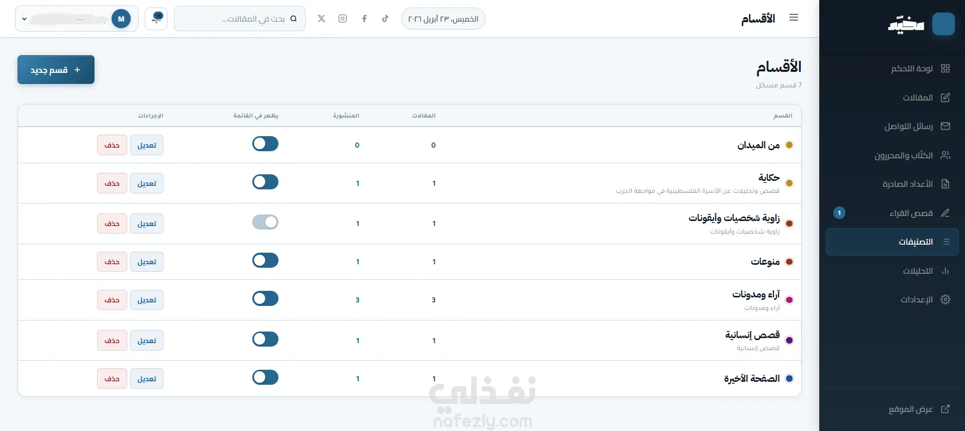The image size is (965, 431).
Task: Click the purple color dot of قصص إنسانية
Action: click(789, 341)
